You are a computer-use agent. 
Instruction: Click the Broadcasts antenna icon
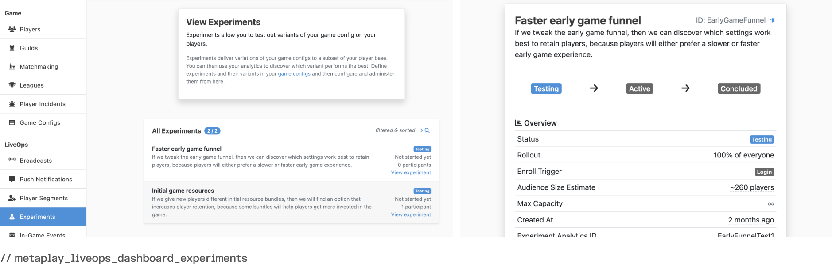pos(12,161)
